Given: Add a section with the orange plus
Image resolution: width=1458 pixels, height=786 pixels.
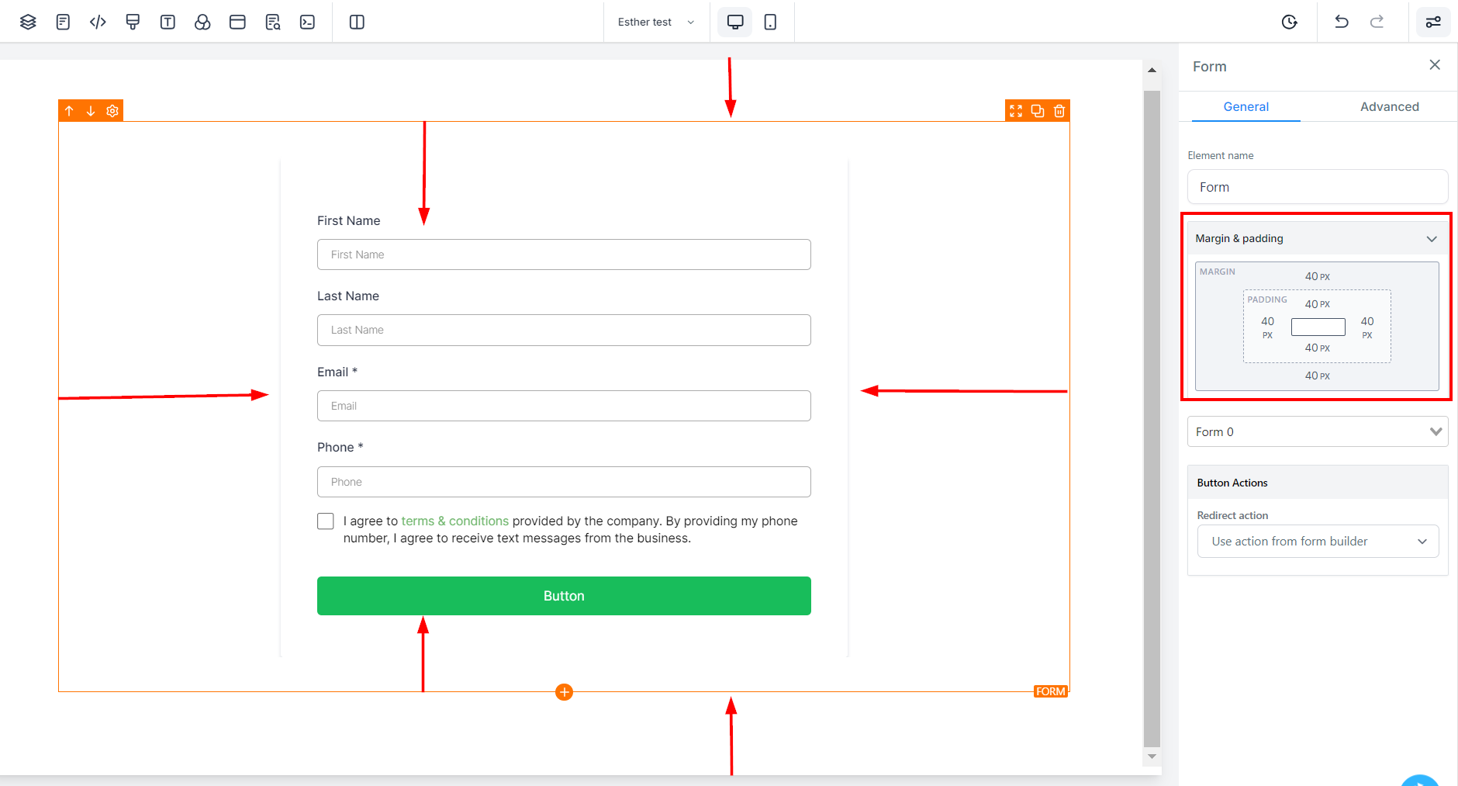Looking at the screenshot, I should coord(564,692).
